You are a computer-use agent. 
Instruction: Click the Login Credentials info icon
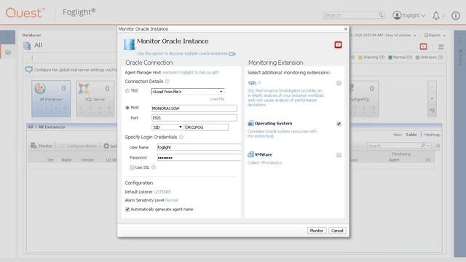(181, 138)
